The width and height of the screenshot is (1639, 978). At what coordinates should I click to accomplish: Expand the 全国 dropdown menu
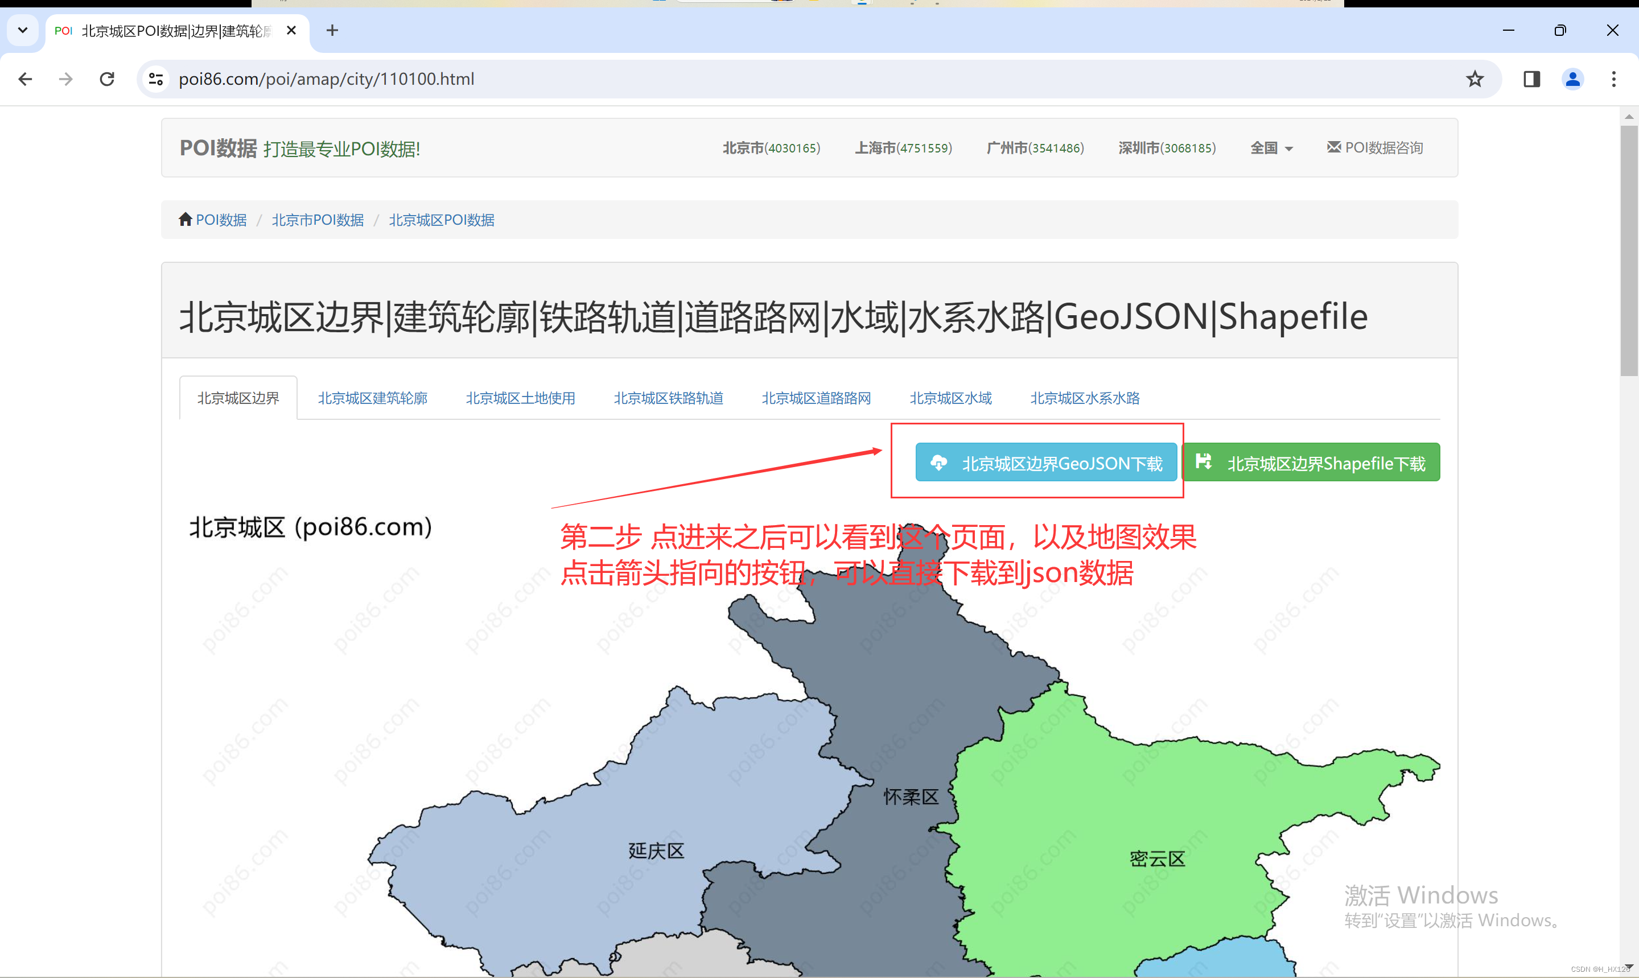pos(1271,147)
